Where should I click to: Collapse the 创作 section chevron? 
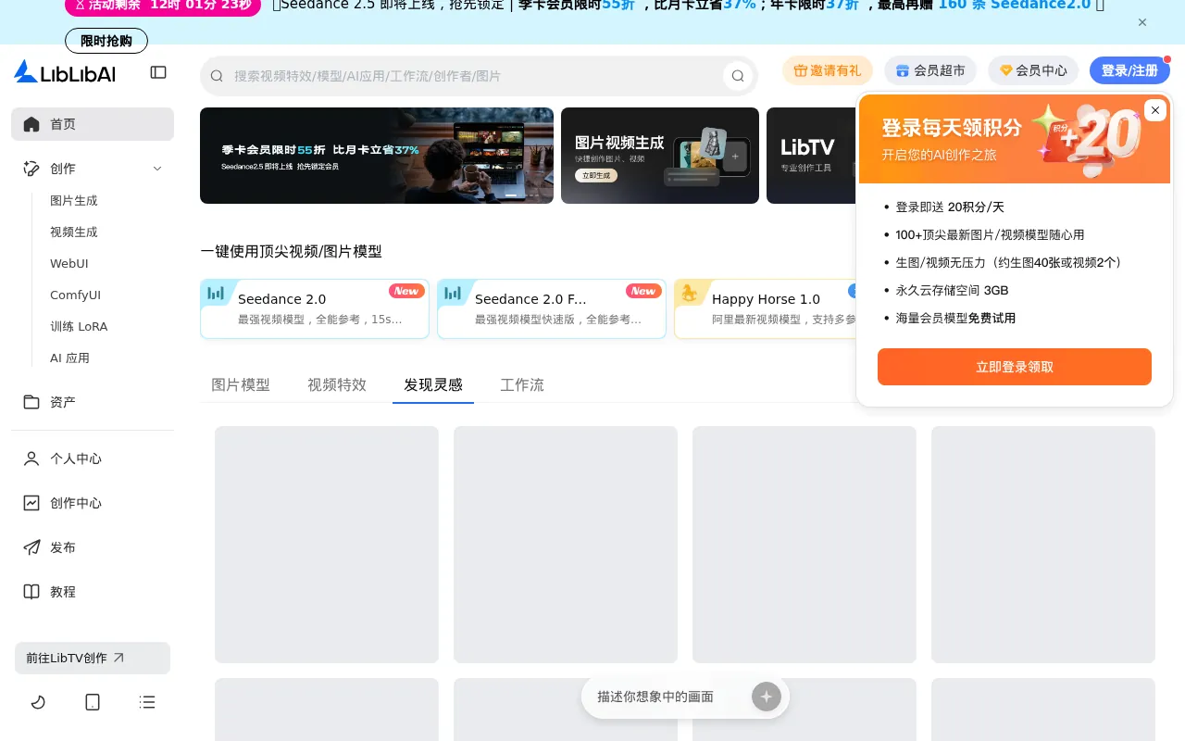click(x=157, y=169)
